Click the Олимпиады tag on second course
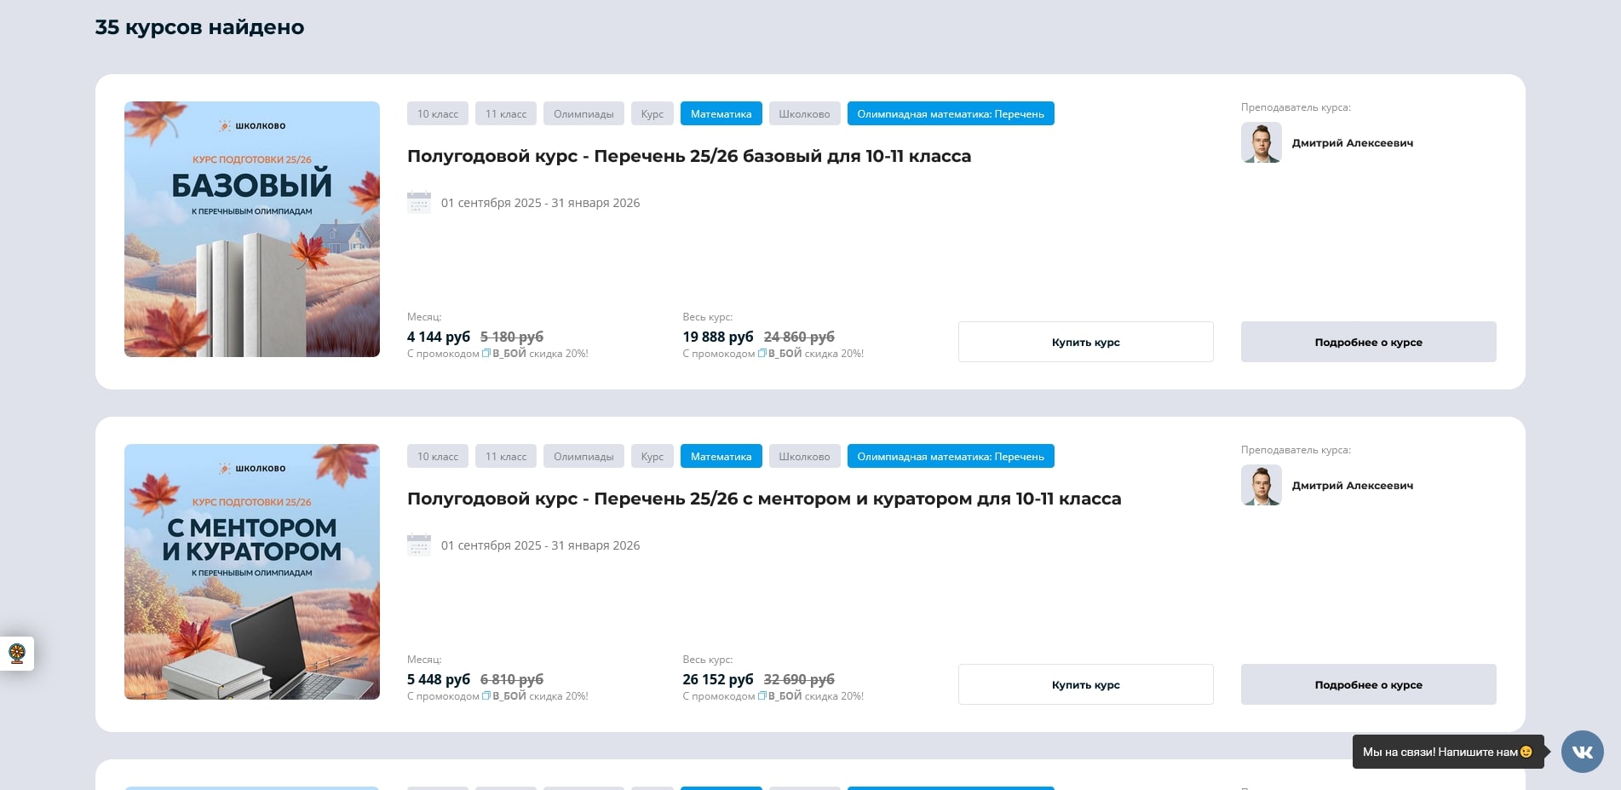The image size is (1621, 790). click(x=583, y=457)
